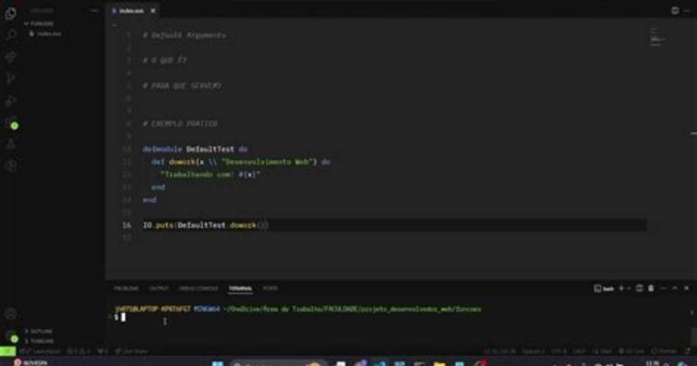Viewport: 697px width, 366px height.
Task: Select language mode Elixir in status bar
Action: point(603,351)
